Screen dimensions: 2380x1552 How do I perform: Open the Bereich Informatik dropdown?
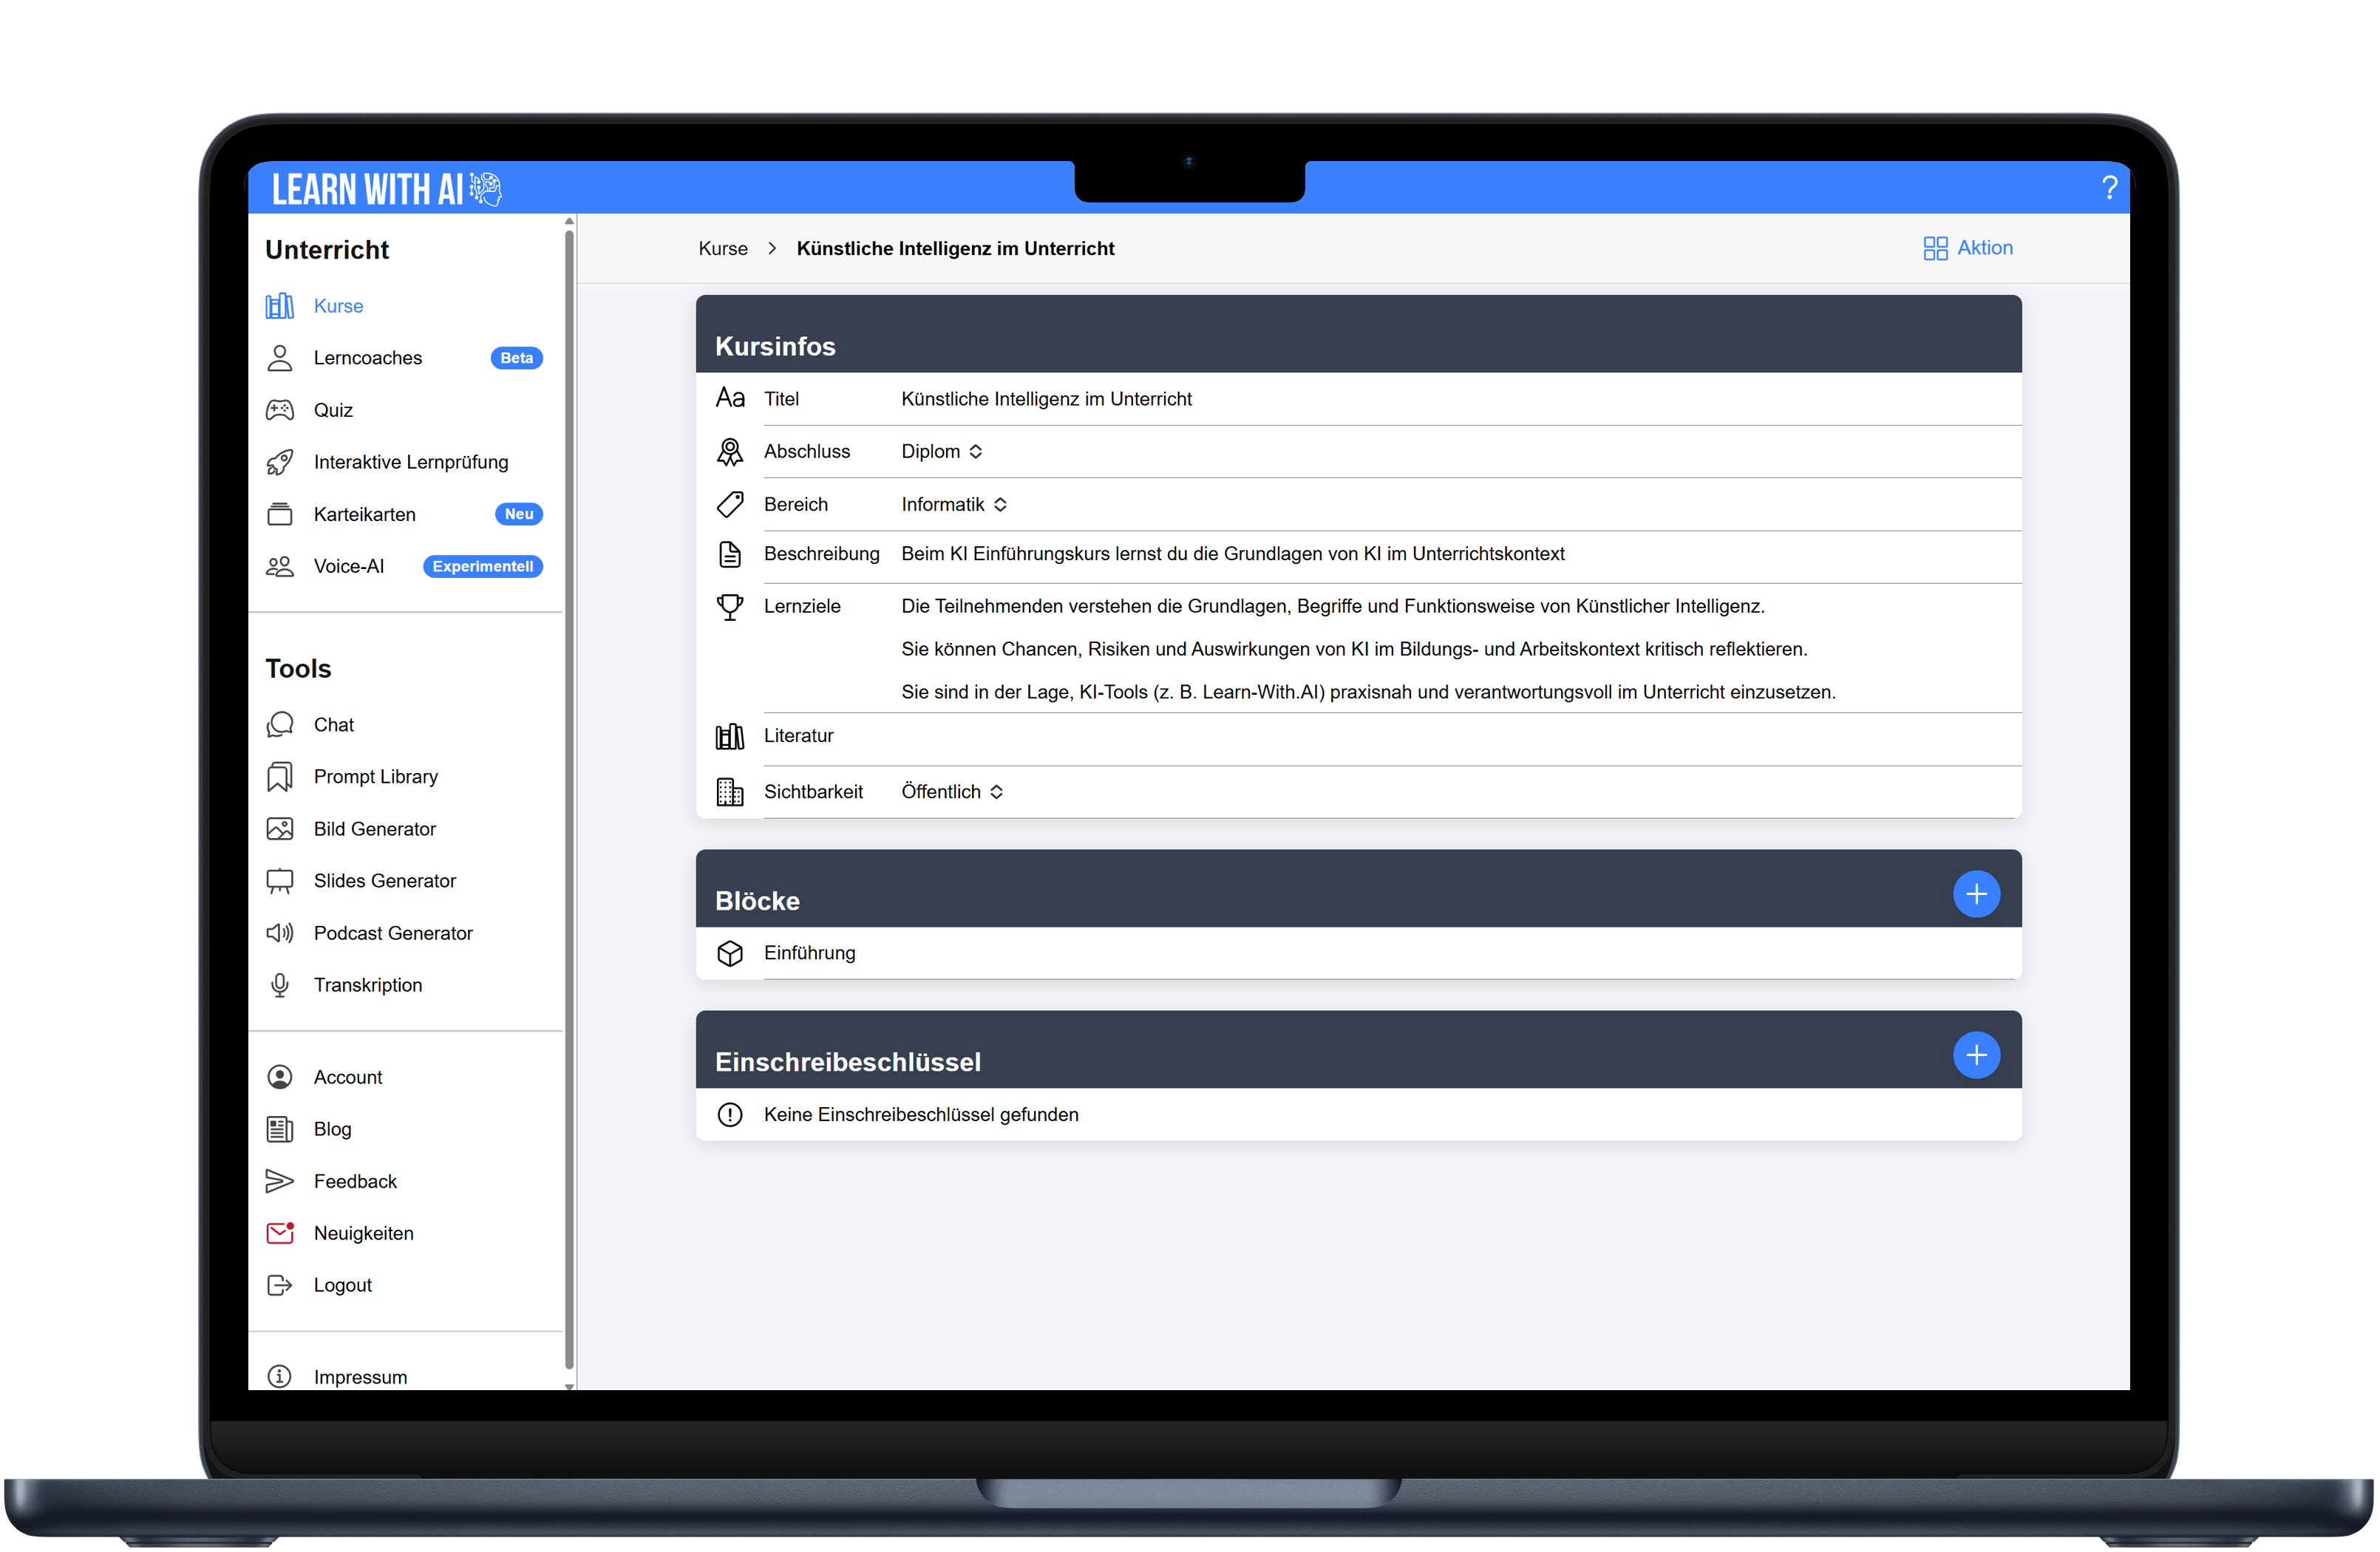click(954, 505)
